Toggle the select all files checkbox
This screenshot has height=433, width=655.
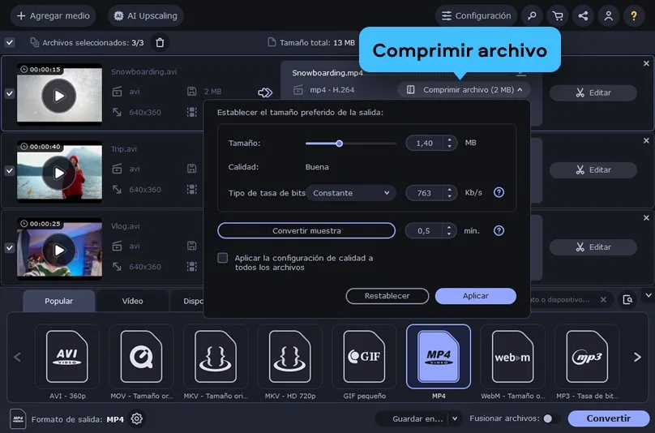pyautogui.click(x=10, y=43)
